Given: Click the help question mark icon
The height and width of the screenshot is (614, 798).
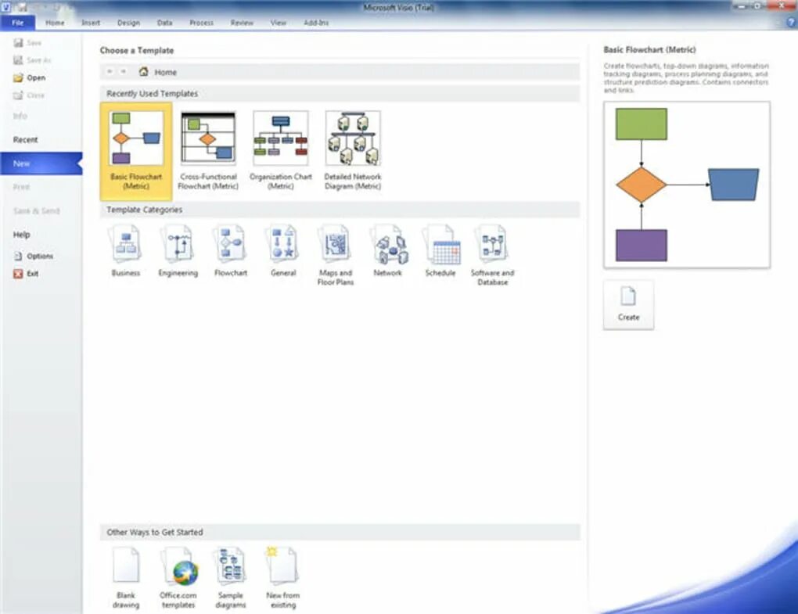Looking at the screenshot, I should click(791, 23).
